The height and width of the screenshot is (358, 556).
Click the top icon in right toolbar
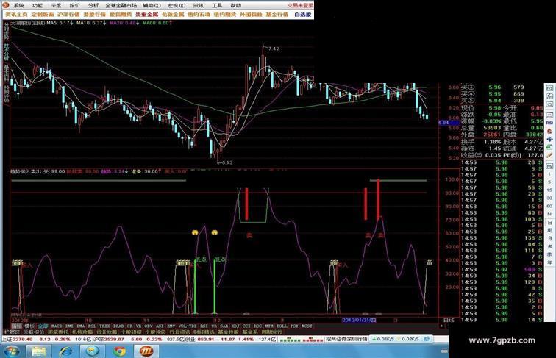point(549,88)
